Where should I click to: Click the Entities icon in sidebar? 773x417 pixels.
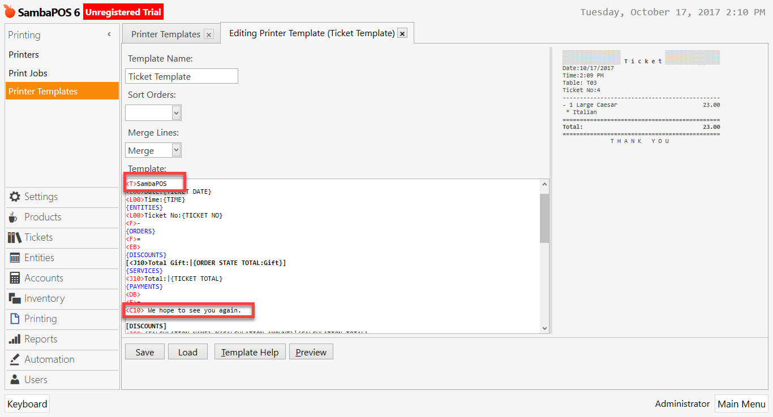(14, 258)
